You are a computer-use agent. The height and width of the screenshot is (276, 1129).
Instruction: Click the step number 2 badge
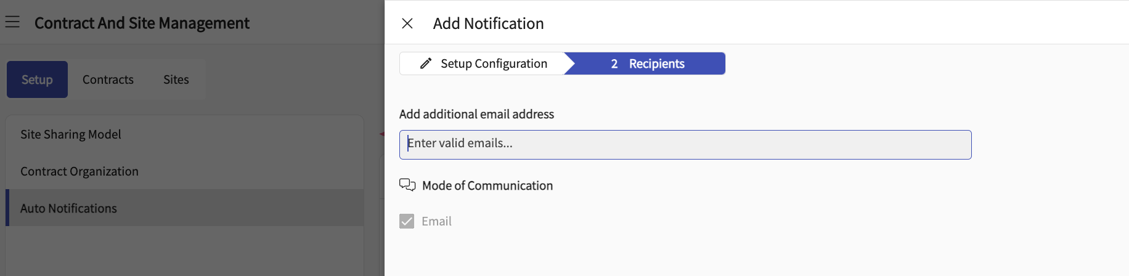point(614,63)
